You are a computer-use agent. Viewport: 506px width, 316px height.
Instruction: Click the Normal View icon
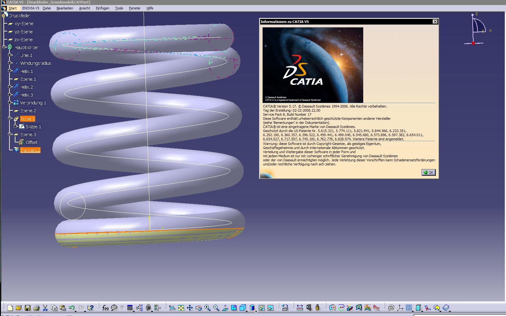[225, 308]
